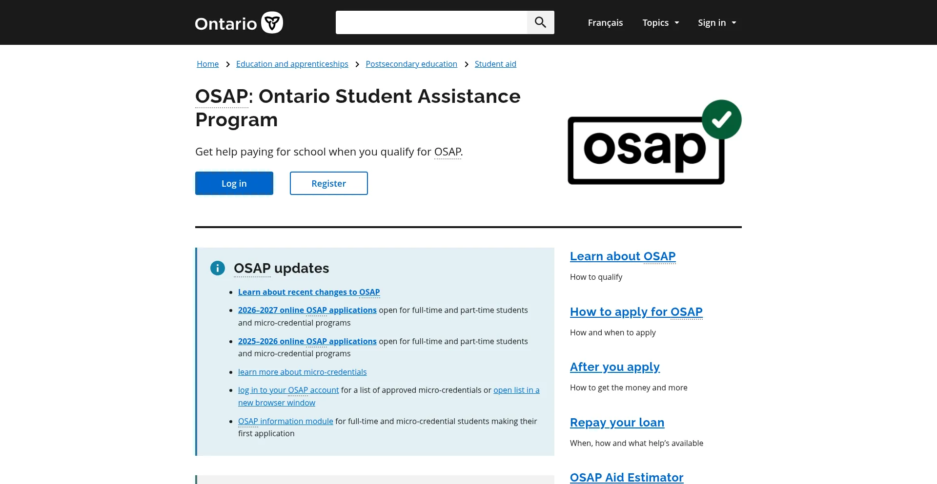Focus the site search field
The image size is (937, 484).
431,22
